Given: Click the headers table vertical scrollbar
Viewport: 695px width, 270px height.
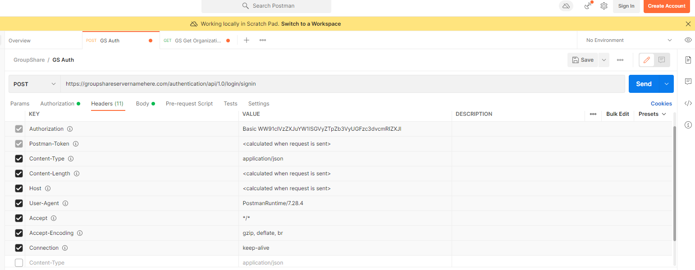Looking at the screenshot, I should (x=674, y=183).
